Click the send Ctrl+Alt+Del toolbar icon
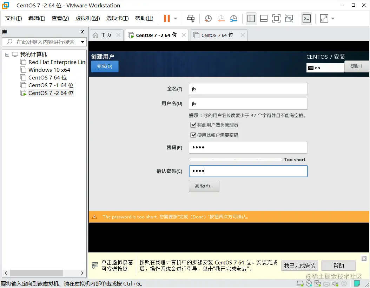 [x=191, y=18]
